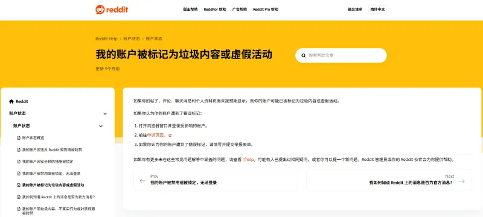Click the document icon beside 我的账户被标记为垃圾内容或虚假活动 in sidebar

click(19, 185)
